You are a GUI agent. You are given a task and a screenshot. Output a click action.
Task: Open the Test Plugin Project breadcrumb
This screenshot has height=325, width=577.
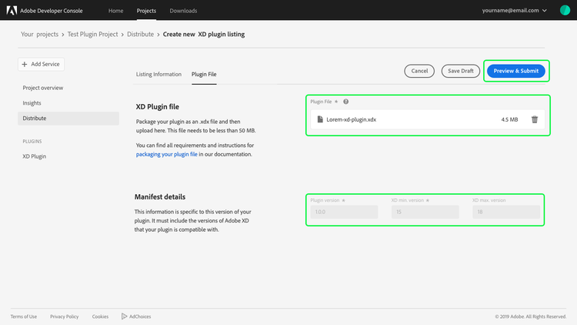click(93, 34)
